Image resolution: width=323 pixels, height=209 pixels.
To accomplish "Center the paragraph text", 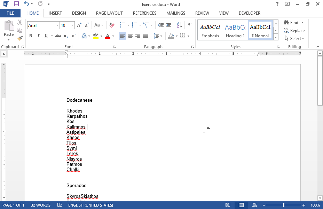I will 130,36.
